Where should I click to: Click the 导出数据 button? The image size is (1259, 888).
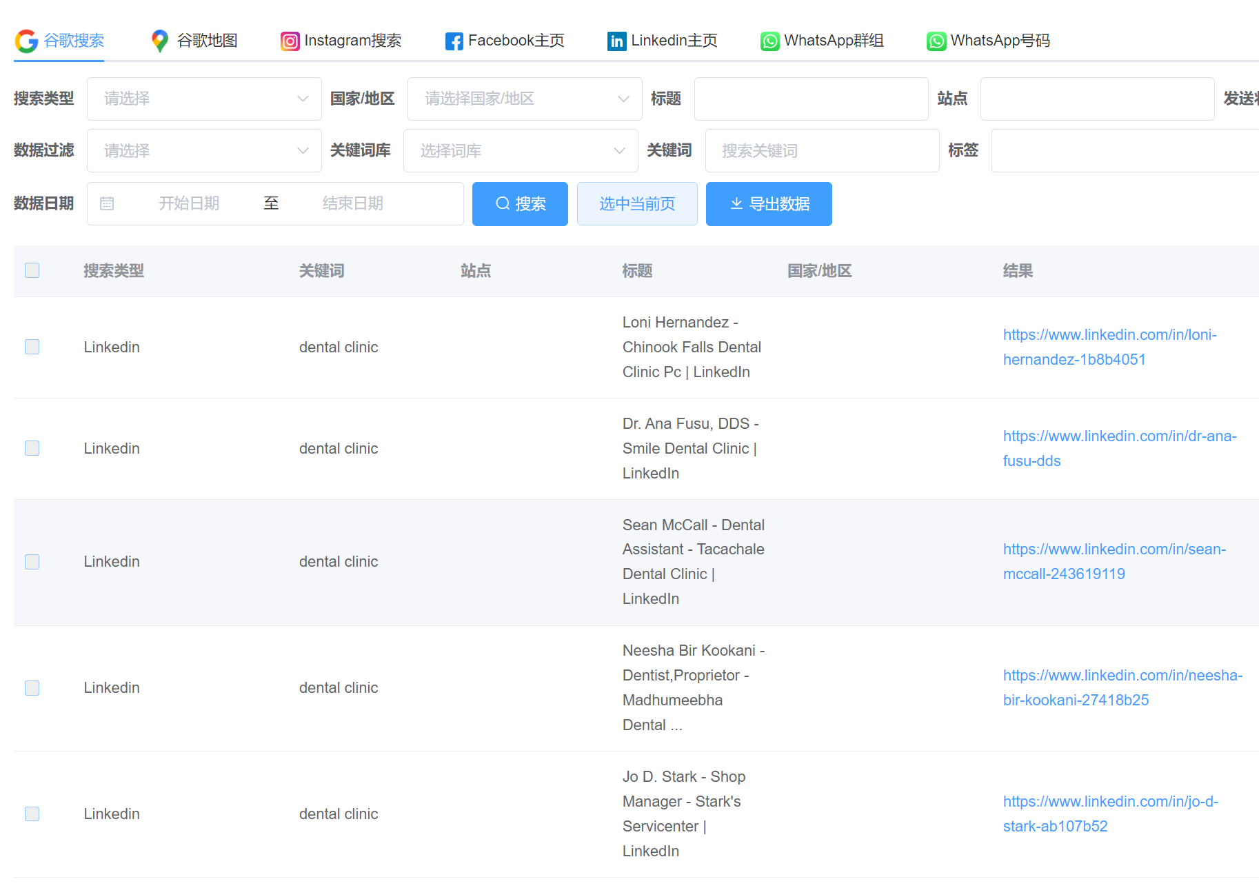(769, 204)
